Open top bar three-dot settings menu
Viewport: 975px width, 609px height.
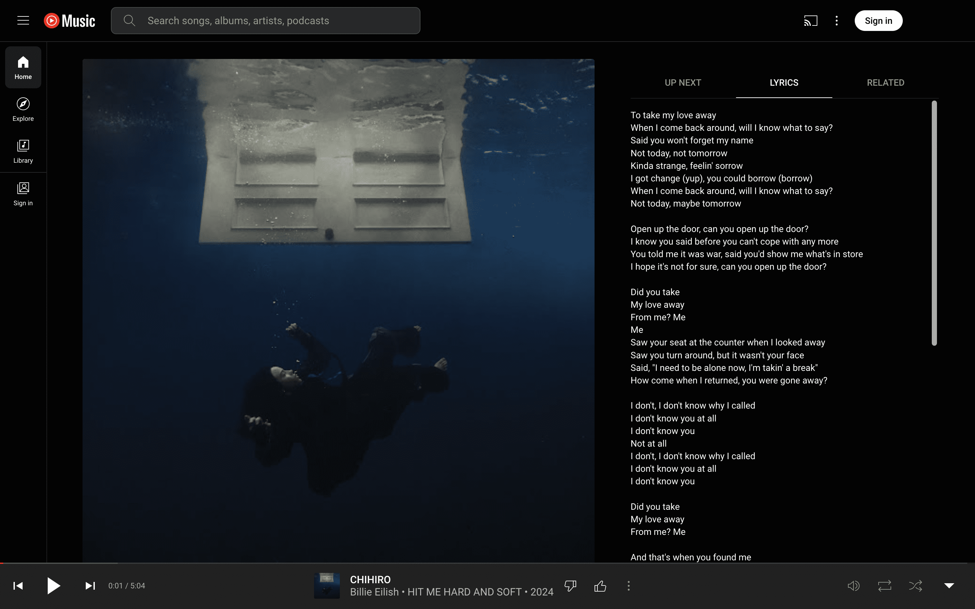(x=836, y=21)
